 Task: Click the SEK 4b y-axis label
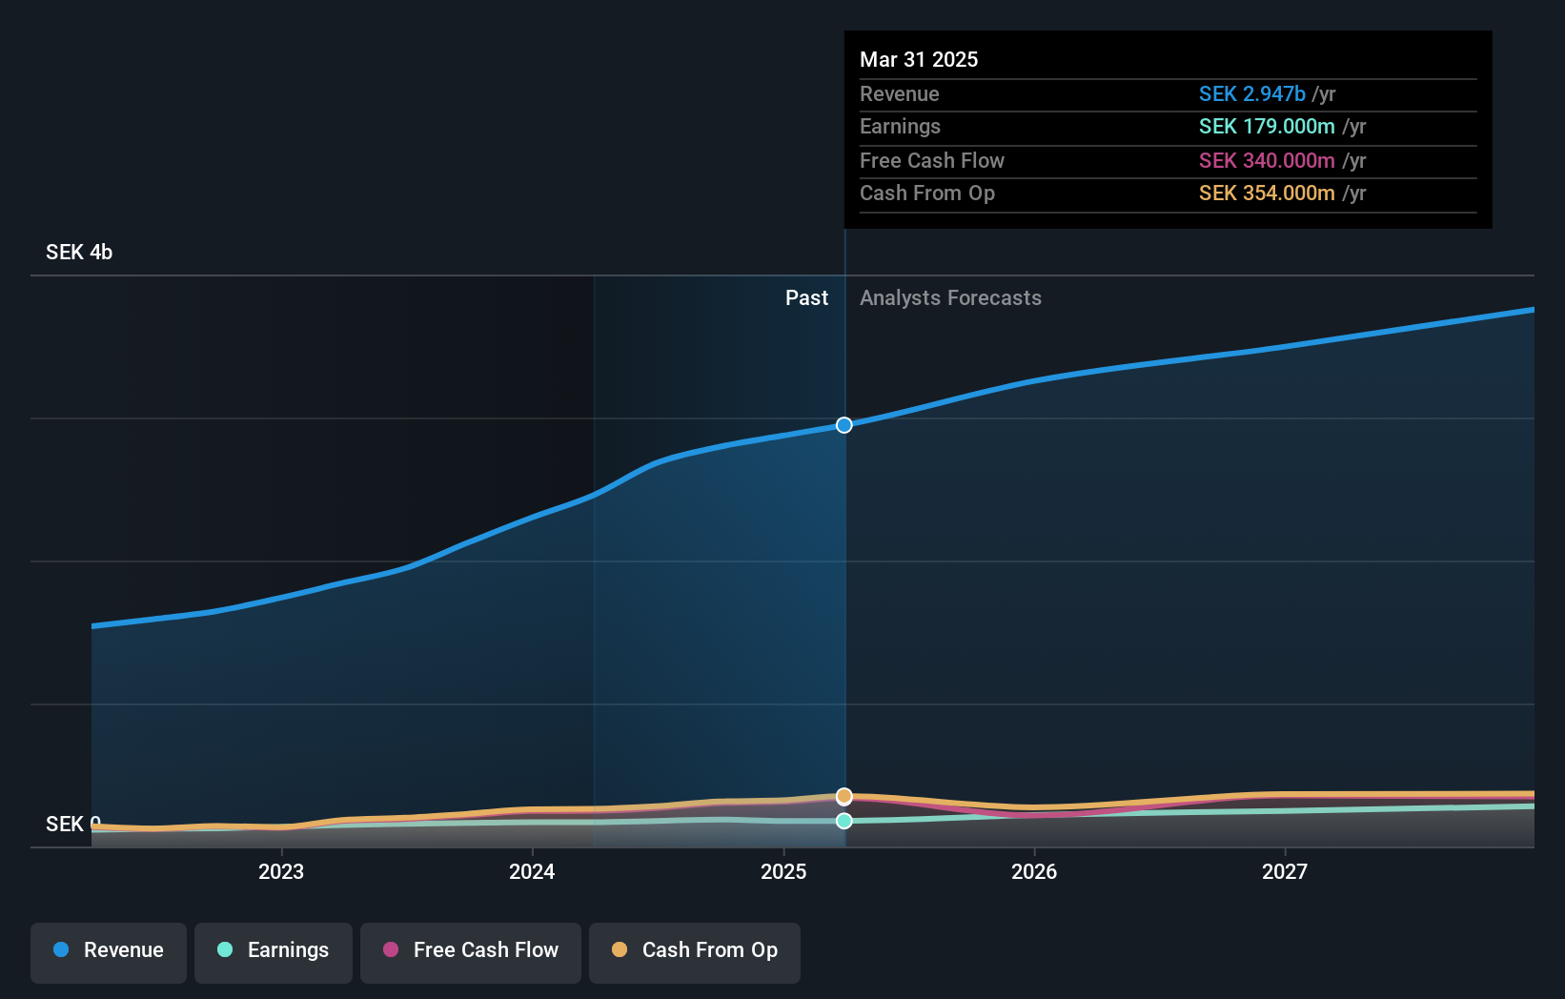[x=79, y=252]
